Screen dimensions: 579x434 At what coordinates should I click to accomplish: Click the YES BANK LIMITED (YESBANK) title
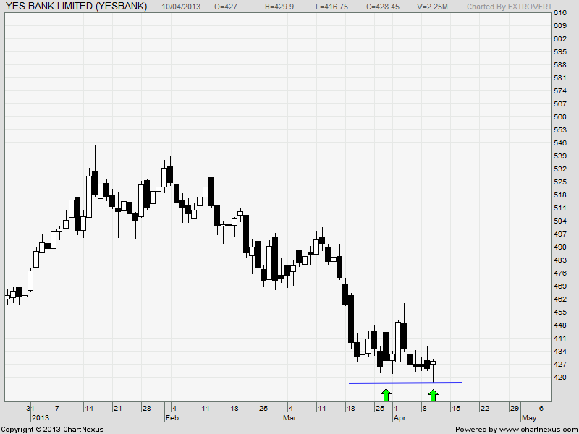pos(75,7)
